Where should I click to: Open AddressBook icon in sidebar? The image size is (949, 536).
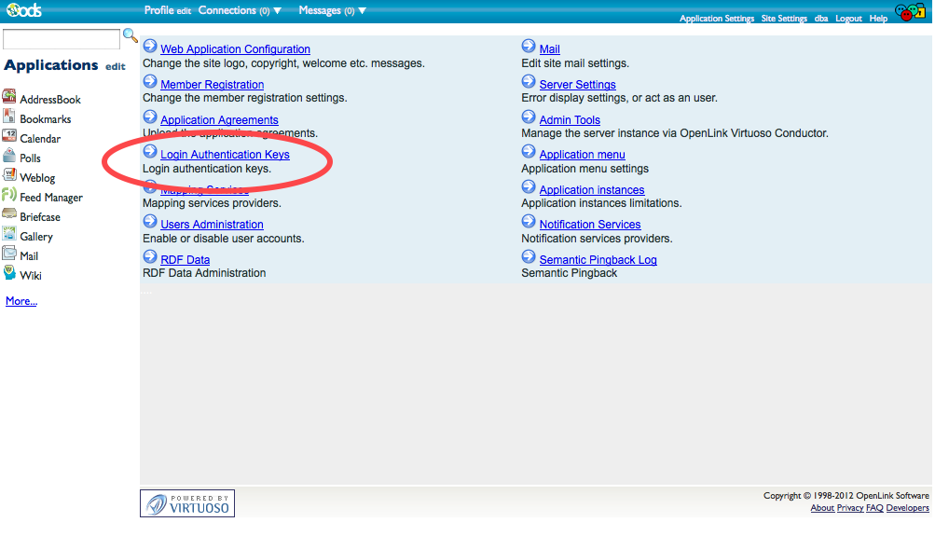[9, 98]
